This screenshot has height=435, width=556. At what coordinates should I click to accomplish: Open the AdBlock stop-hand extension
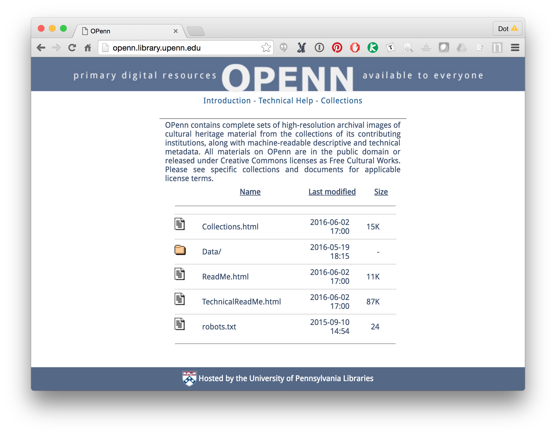355,47
